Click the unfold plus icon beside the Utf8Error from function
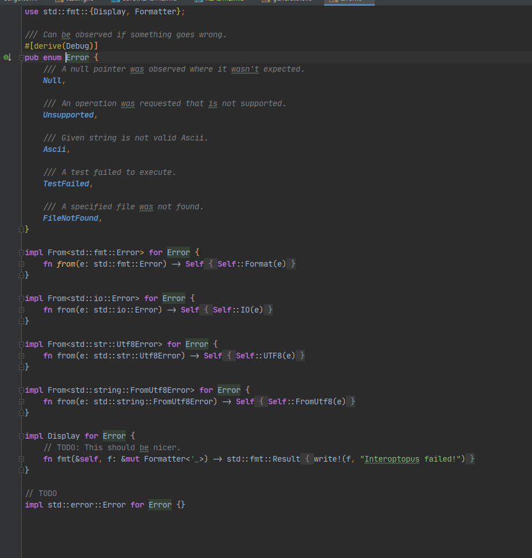 point(21,356)
